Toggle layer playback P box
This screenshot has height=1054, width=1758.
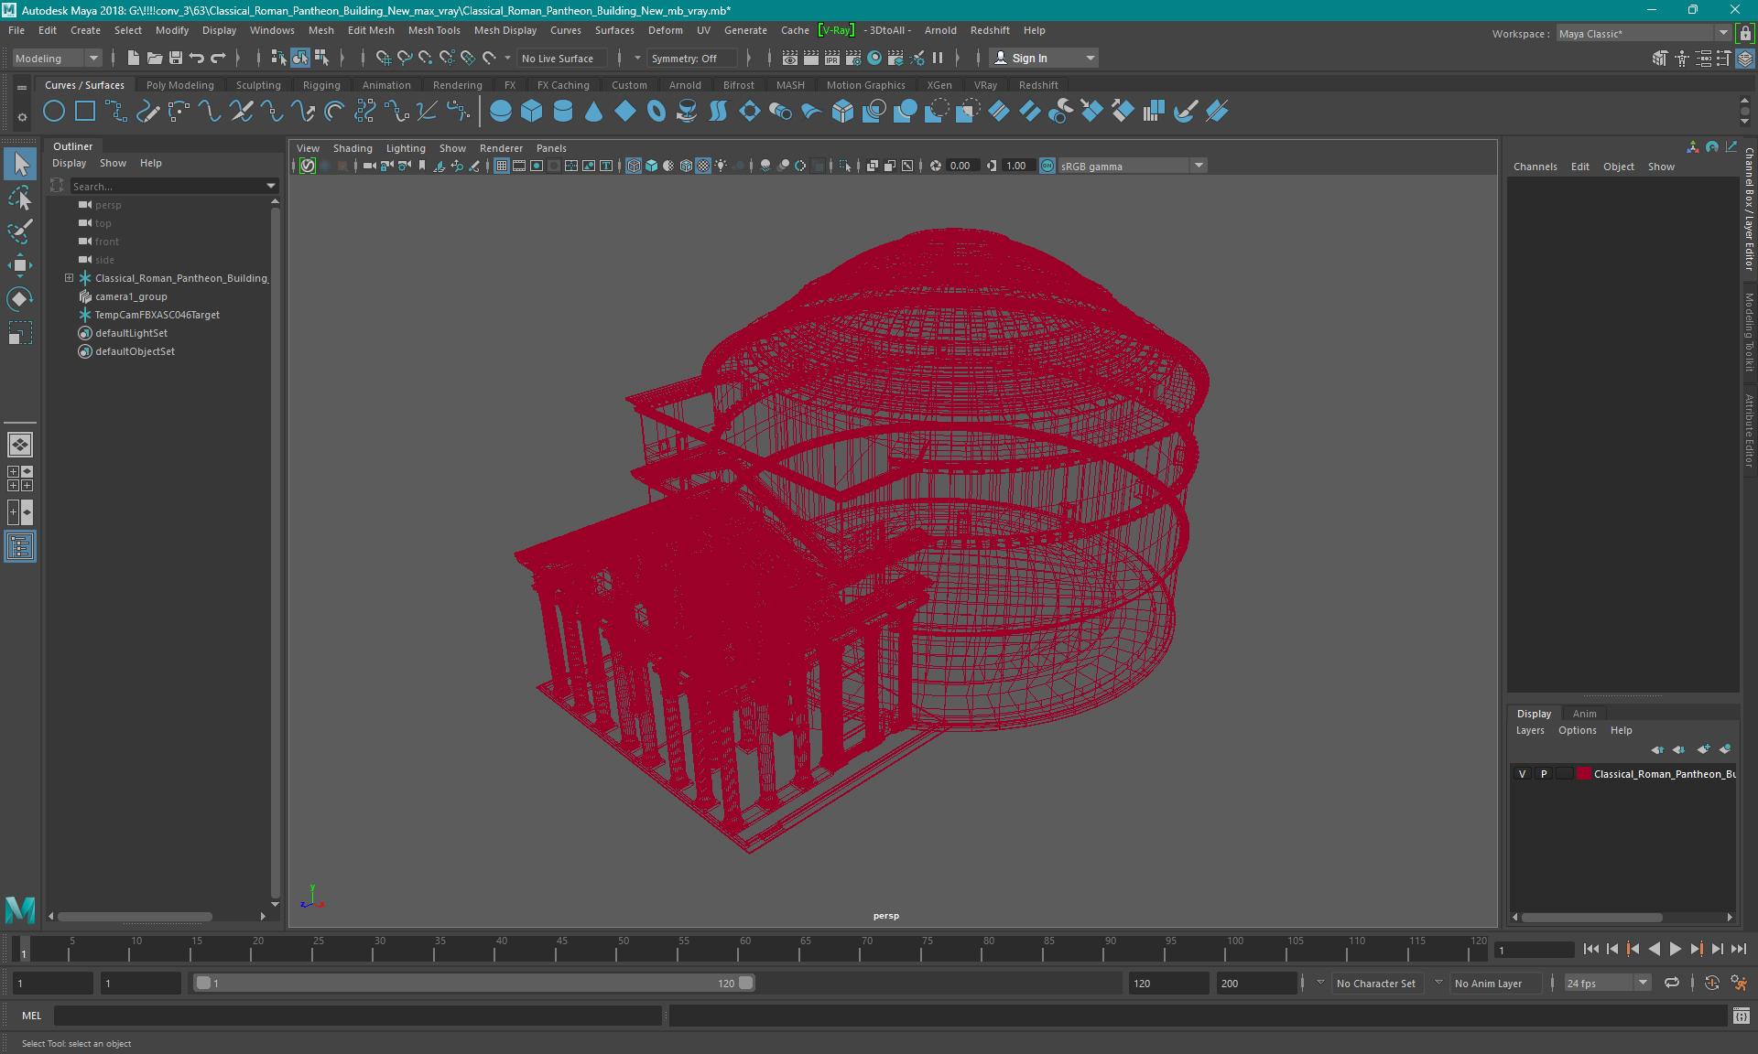[1544, 774]
